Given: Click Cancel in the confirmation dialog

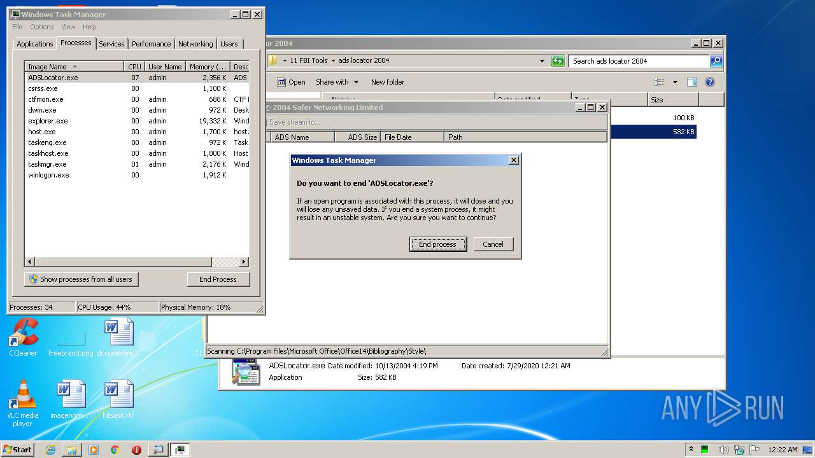Looking at the screenshot, I should coord(493,244).
